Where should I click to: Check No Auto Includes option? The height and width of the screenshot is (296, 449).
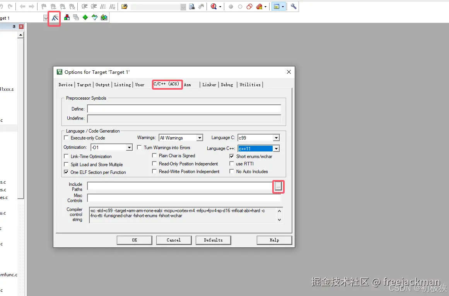click(232, 171)
